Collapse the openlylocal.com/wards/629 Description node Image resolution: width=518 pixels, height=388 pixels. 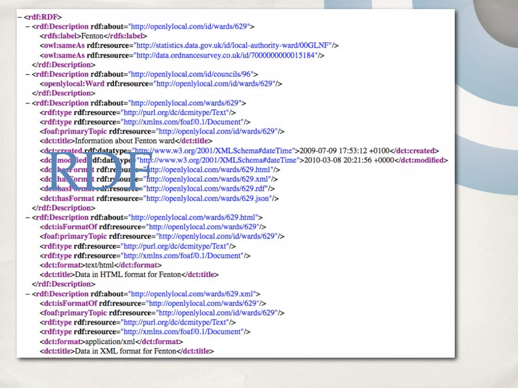(28, 103)
